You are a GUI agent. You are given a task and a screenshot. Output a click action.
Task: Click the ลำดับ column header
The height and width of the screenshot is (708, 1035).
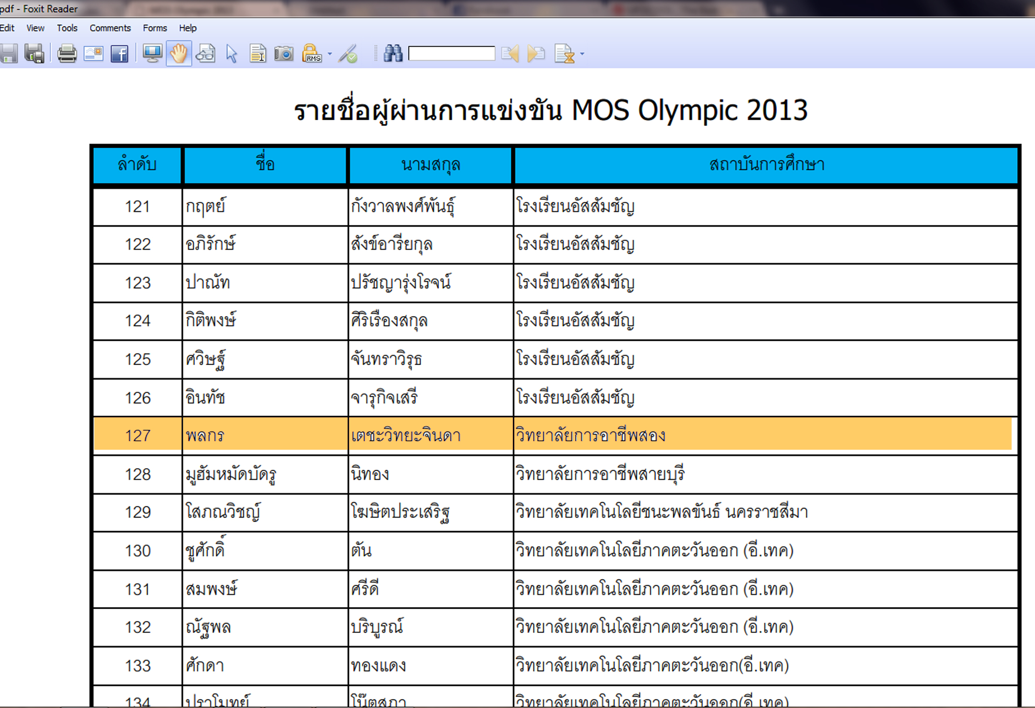coord(137,165)
